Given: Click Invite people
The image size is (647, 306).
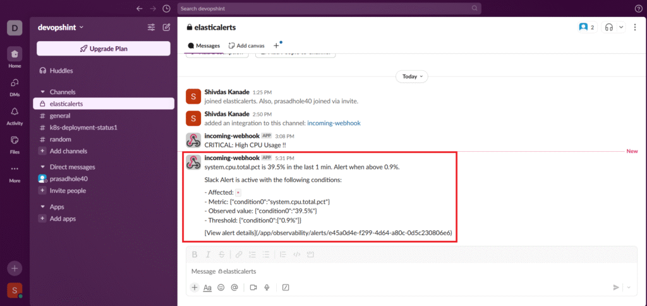Looking at the screenshot, I should pos(104,191).
